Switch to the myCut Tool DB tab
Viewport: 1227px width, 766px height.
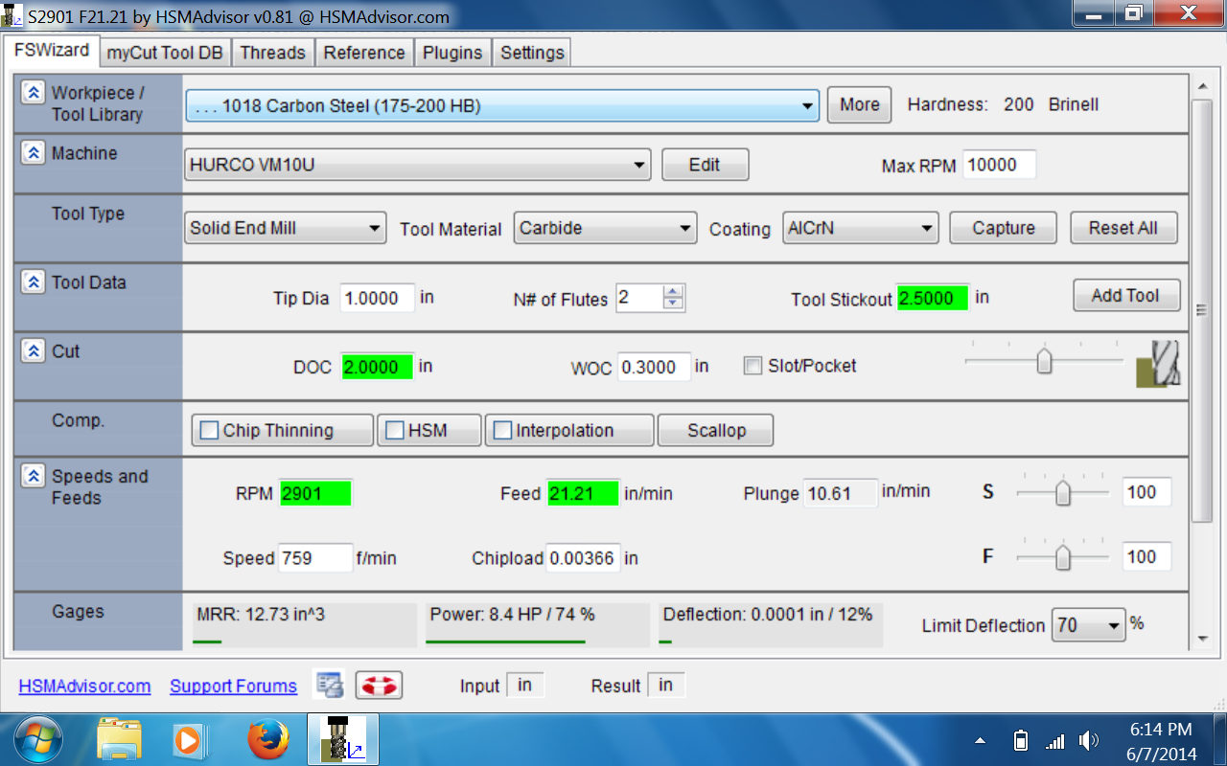click(x=165, y=53)
